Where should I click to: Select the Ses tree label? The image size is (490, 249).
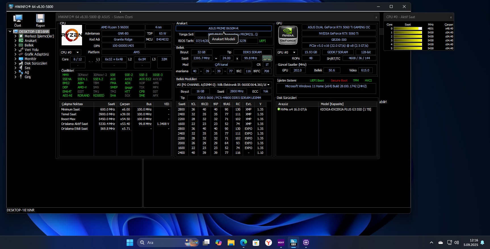[27, 68]
